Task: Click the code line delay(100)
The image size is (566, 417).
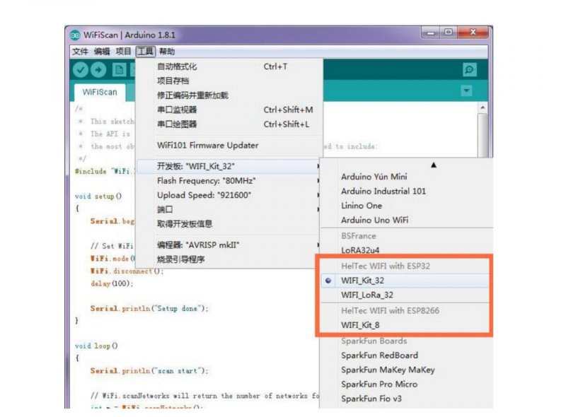Action: click(112, 283)
